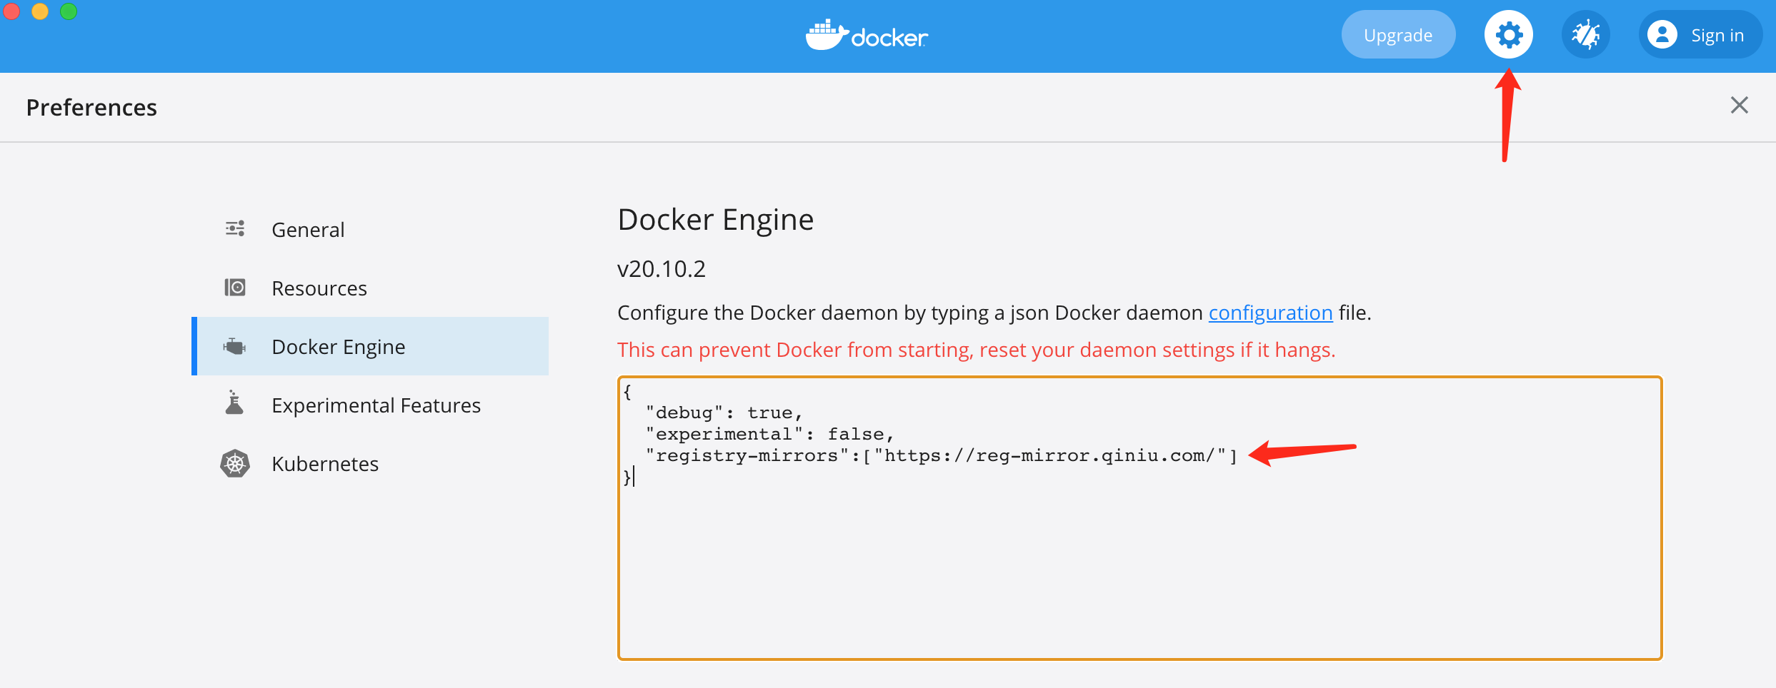The height and width of the screenshot is (688, 1776).
Task: Click the green fullscreen window button
Action: pos(69,11)
